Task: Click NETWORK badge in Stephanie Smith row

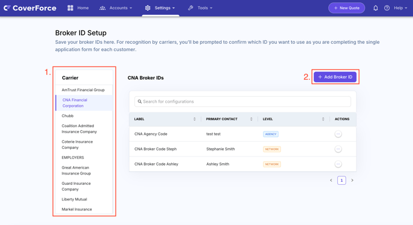Action: pos(272,149)
